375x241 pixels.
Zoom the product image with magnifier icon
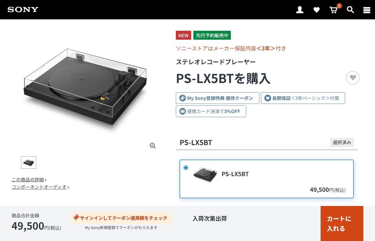point(153,146)
